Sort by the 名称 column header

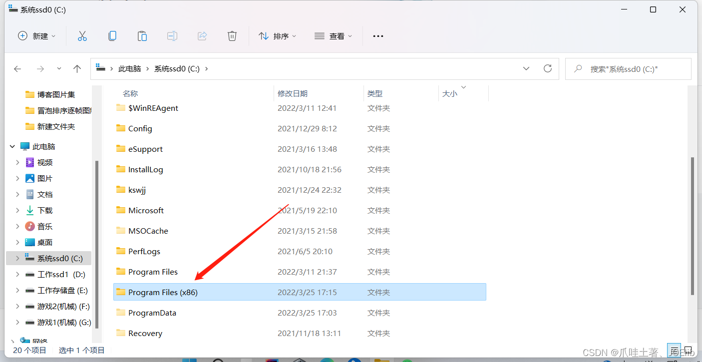click(x=130, y=93)
